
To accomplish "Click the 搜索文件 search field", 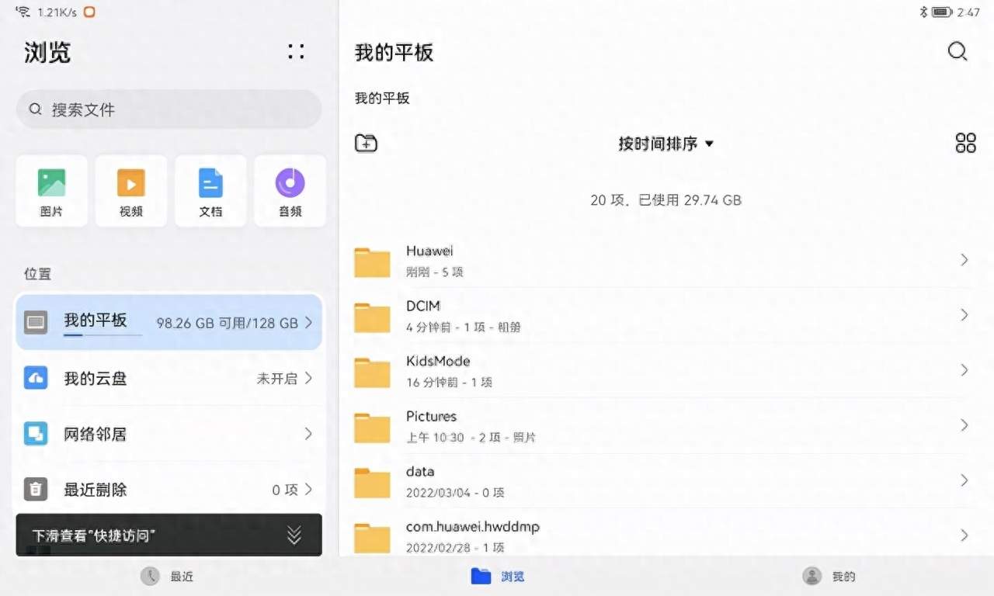I will [169, 109].
